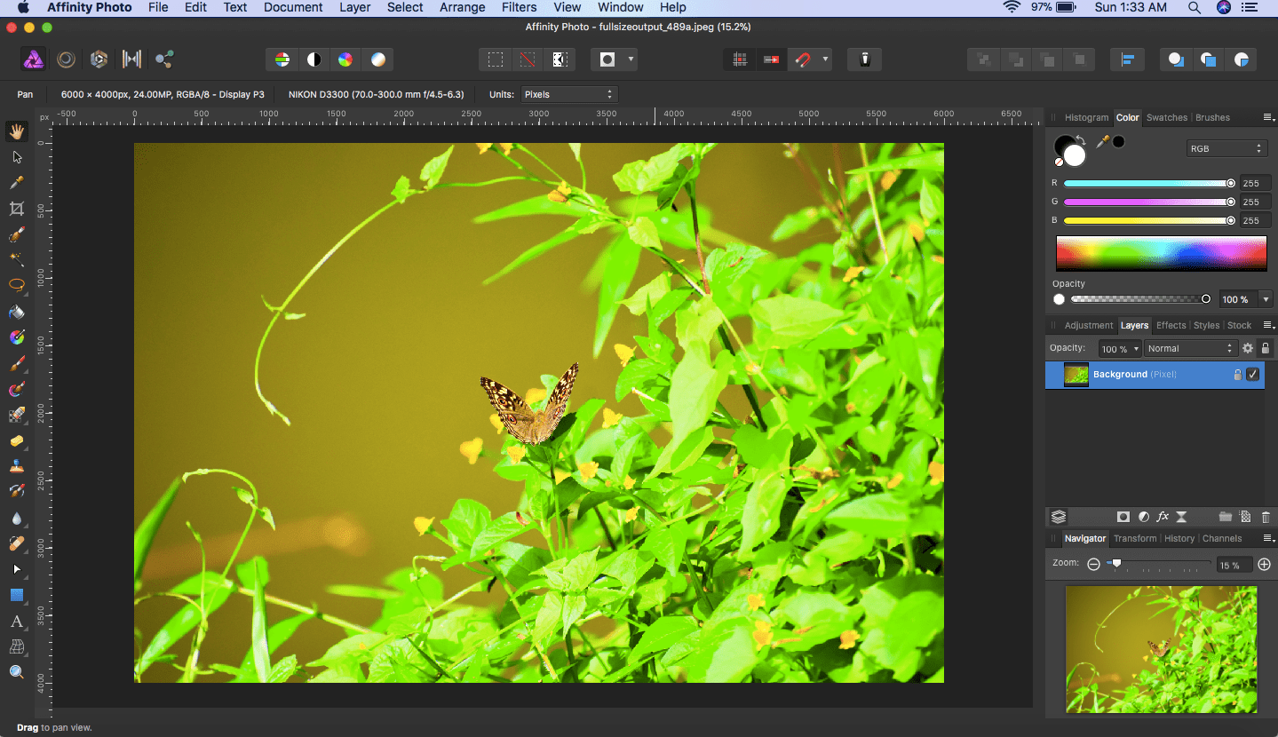The image size is (1278, 737).
Task: Delete layer using trash icon
Action: (x=1266, y=517)
